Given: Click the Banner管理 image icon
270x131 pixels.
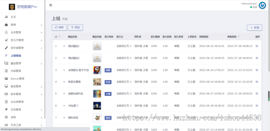Looking at the screenshot, I should click(6, 79).
